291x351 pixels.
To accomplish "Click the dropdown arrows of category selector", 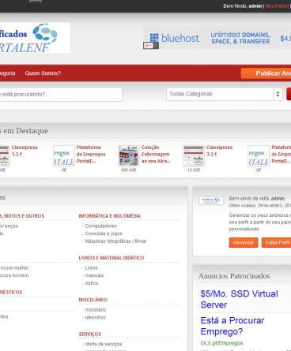I will point(278,94).
